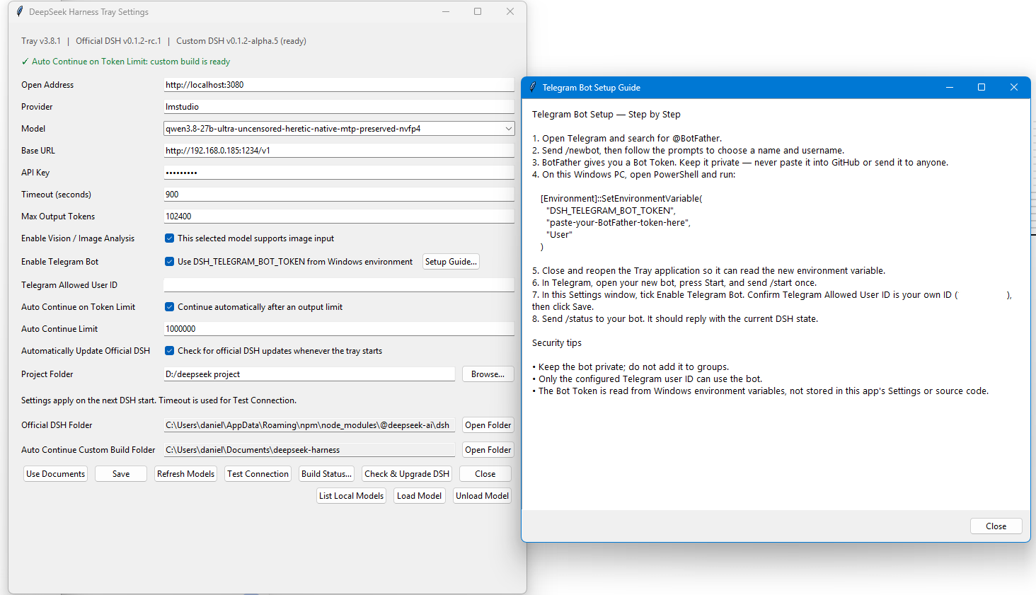Click the feather icon in Telegram Bot Setup Guide title bar
Screen dimensions: 1036x595
(x=533, y=87)
